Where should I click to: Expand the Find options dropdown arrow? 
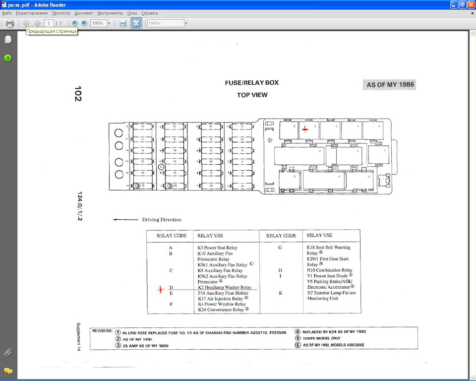(186, 23)
